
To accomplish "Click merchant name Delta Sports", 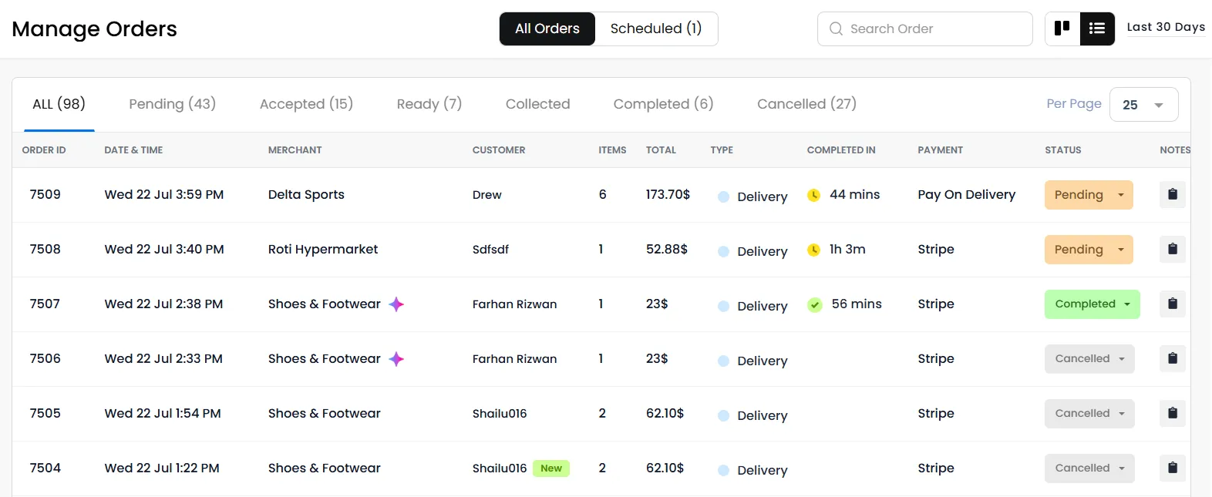I will coord(306,194).
